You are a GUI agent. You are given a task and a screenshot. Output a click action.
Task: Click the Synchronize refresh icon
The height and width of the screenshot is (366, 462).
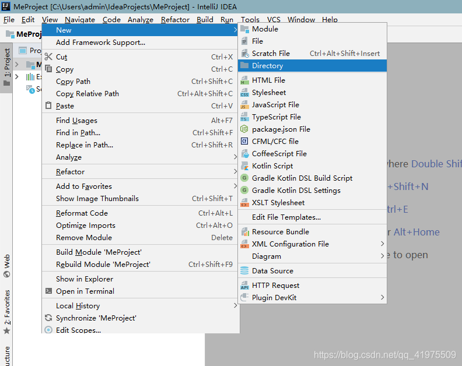48,318
